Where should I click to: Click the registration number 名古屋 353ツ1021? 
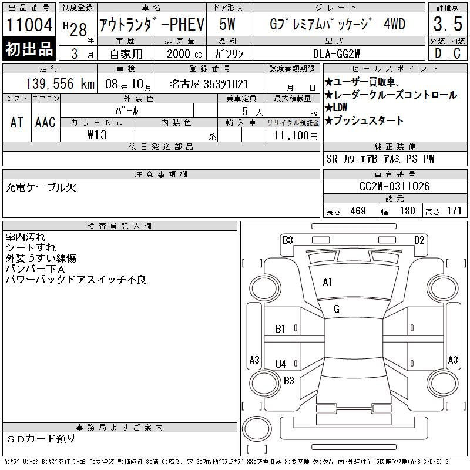click(209, 84)
